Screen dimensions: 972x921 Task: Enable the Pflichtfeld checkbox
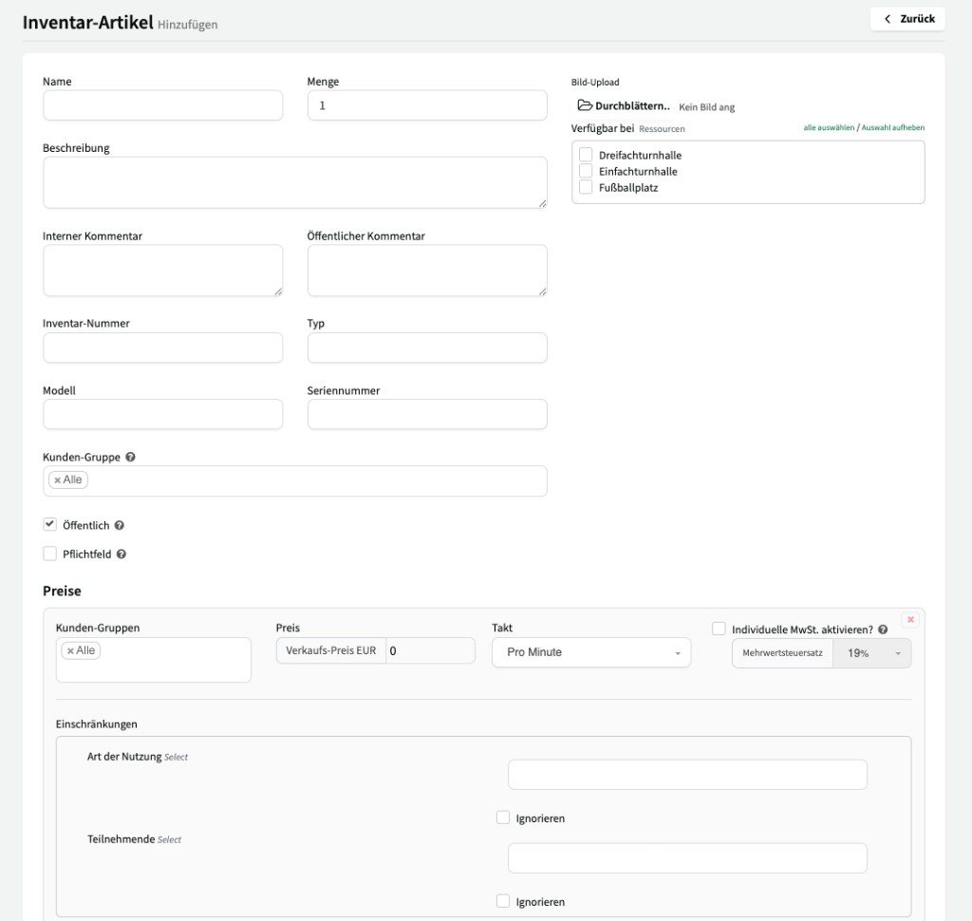[x=50, y=554]
